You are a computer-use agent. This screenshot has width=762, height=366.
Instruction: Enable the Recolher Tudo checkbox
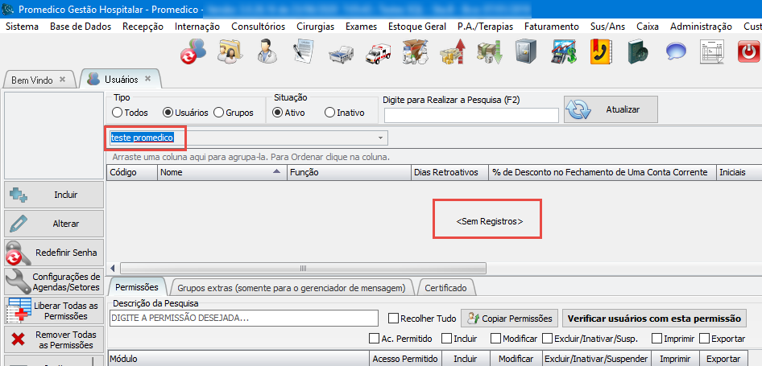[394, 319]
